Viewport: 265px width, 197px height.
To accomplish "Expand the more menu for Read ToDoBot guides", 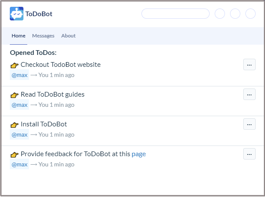I will pyautogui.click(x=249, y=94).
